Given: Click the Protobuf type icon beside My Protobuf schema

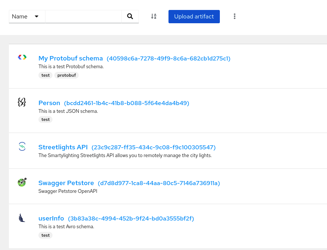Looking at the screenshot, I should tap(22, 57).
